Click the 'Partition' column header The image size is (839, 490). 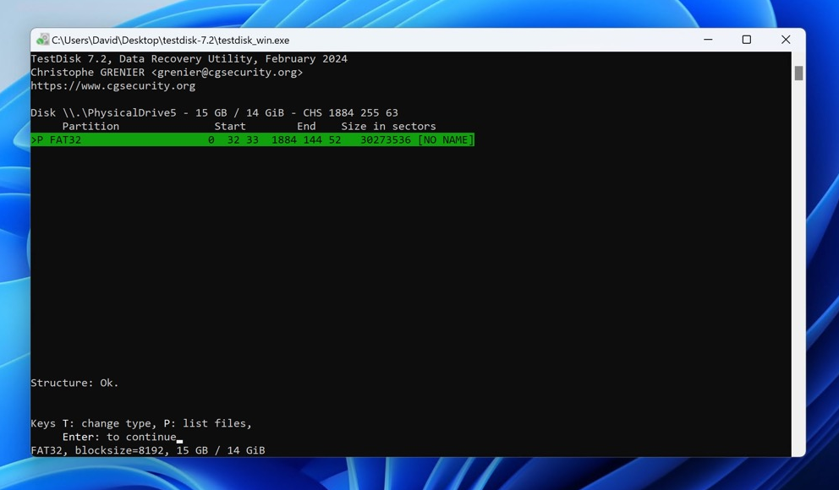(90, 127)
